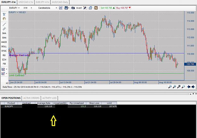Click the brown refresh chart icon
This screenshot has height=138, width=197.
[96, 8]
